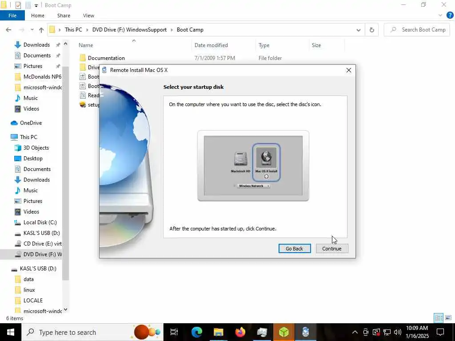Switch to details view layout icon

439,318
